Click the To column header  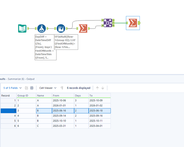(x=100, y=95)
